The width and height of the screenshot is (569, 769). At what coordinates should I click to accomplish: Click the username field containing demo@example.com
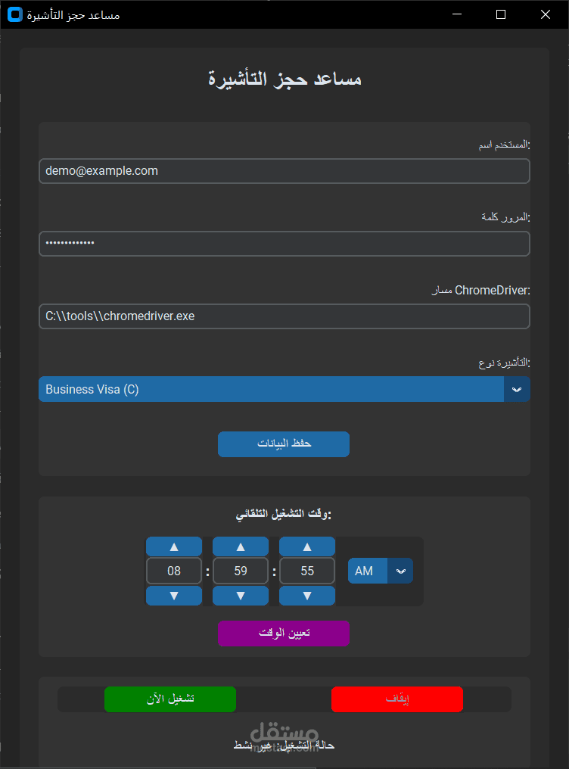click(284, 171)
